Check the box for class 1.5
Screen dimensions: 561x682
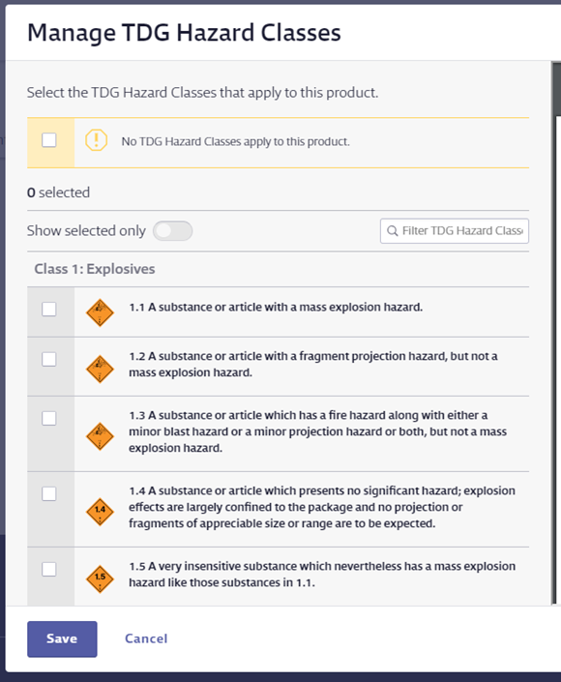pyautogui.click(x=49, y=569)
